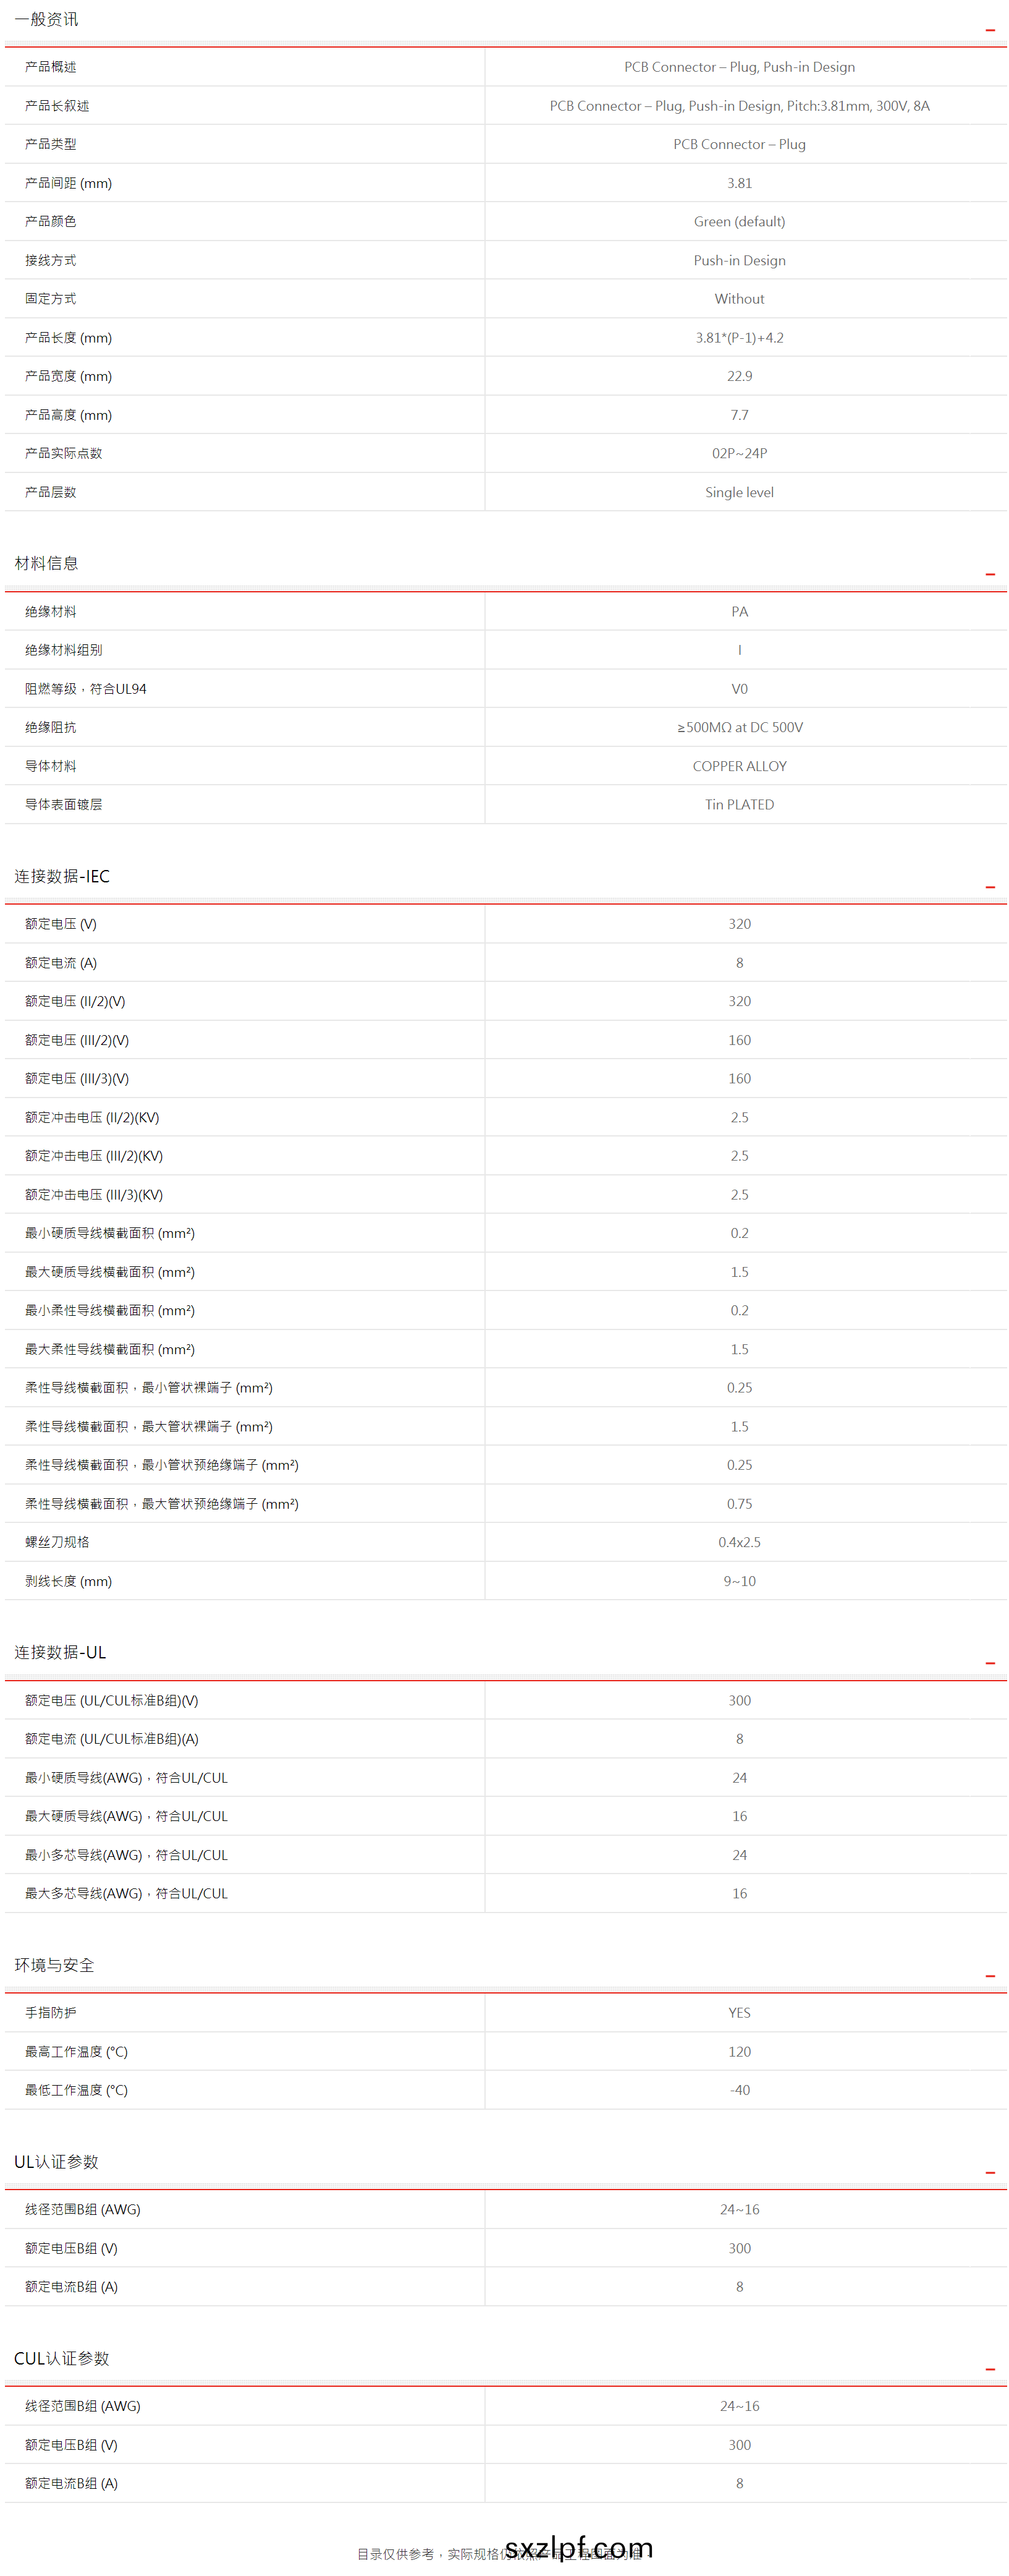Click the 螺丝刀规格 row label
This screenshot has height=2576, width=1009.
(x=57, y=1542)
